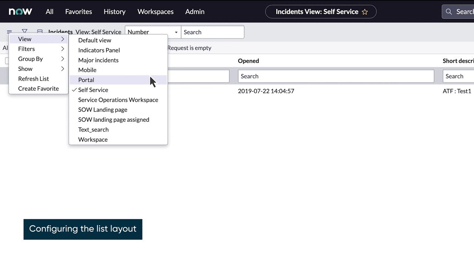
Task: Open the Favorites menu
Action: point(79,11)
